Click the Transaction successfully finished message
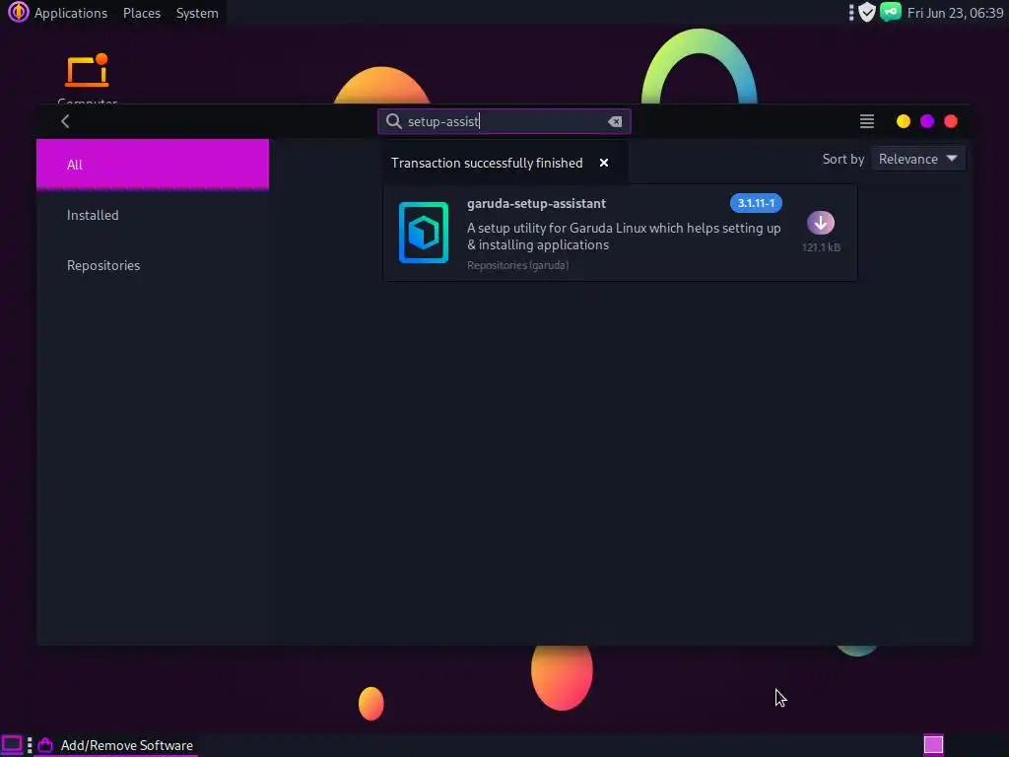The width and height of the screenshot is (1009, 757). tap(487, 163)
